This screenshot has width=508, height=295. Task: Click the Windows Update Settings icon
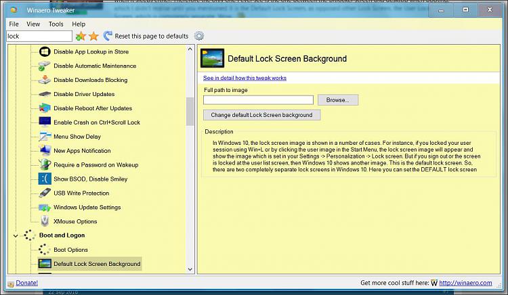tap(45, 207)
